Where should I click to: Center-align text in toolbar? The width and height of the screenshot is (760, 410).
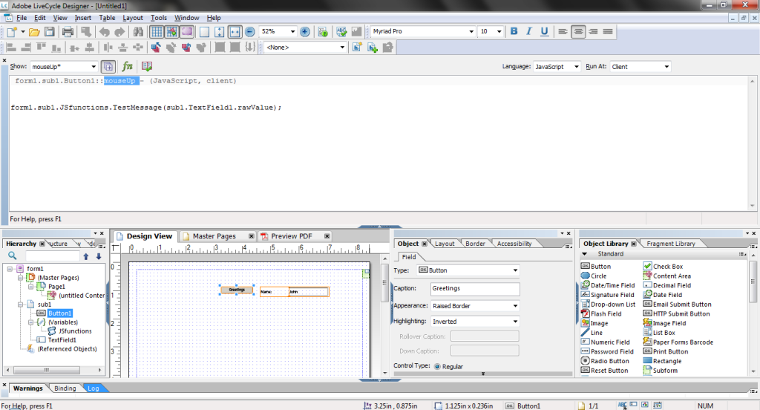[x=577, y=31]
